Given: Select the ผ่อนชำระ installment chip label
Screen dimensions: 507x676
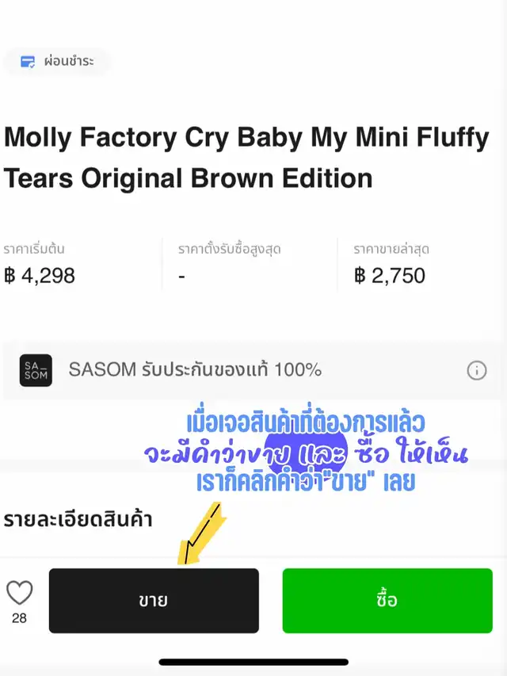Looking at the screenshot, I should 69,61.
